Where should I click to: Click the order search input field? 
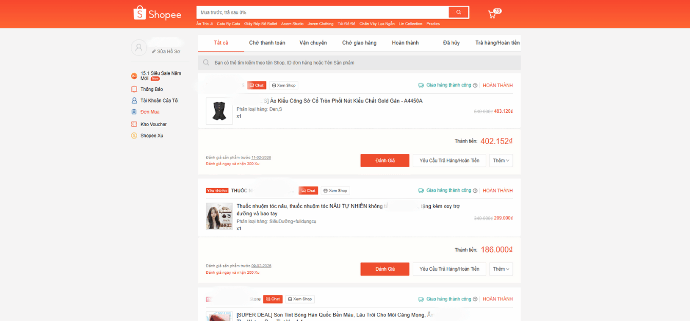[359, 63]
